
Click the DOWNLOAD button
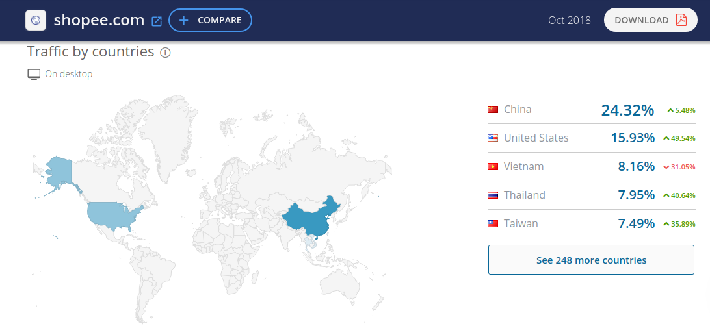click(651, 20)
